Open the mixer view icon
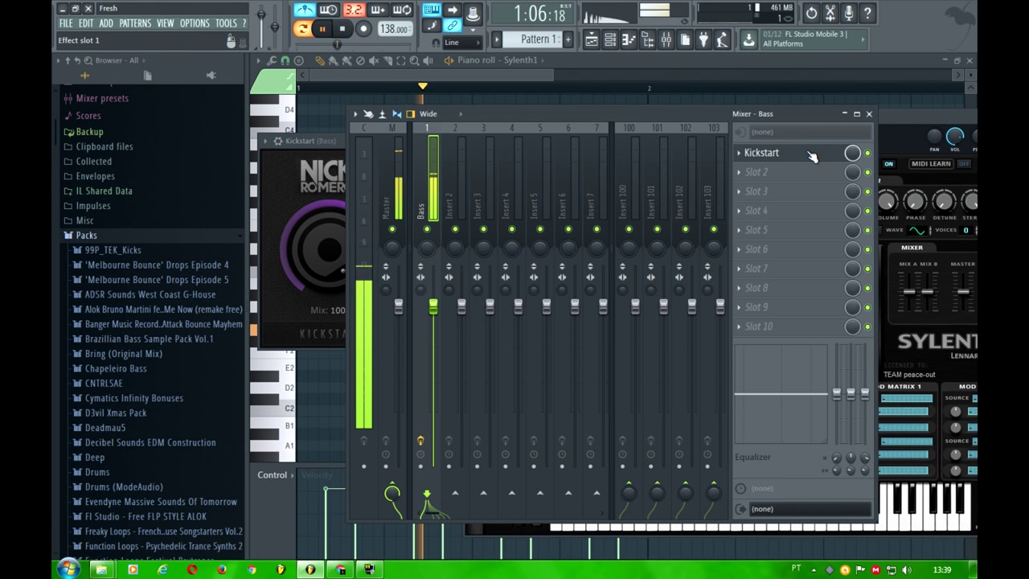Viewport: 1029px width, 579px height. coord(666,39)
